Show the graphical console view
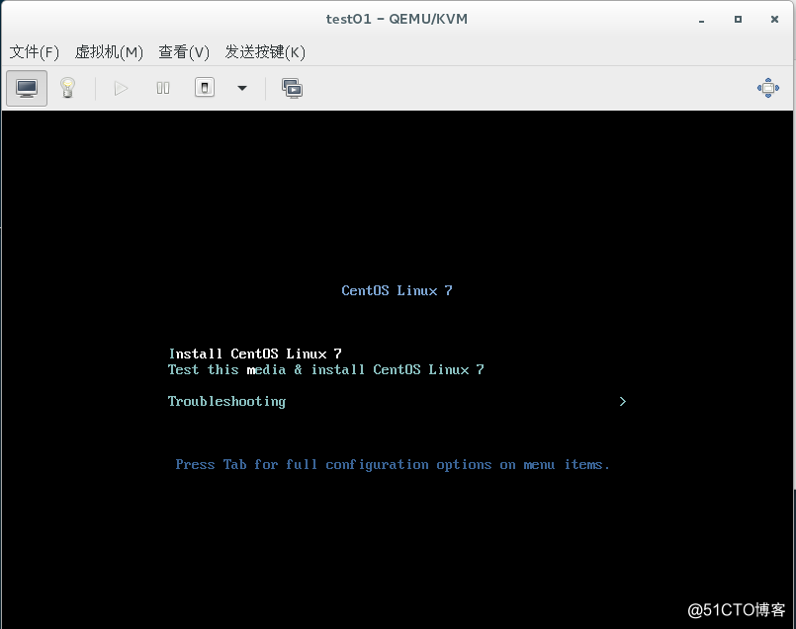This screenshot has height=629, width=796. point(27,88)
